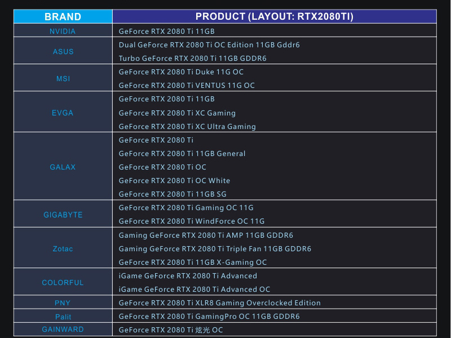Click the GALAX brand cell
The width and height of the screenshot is (451, 338).
63,167
